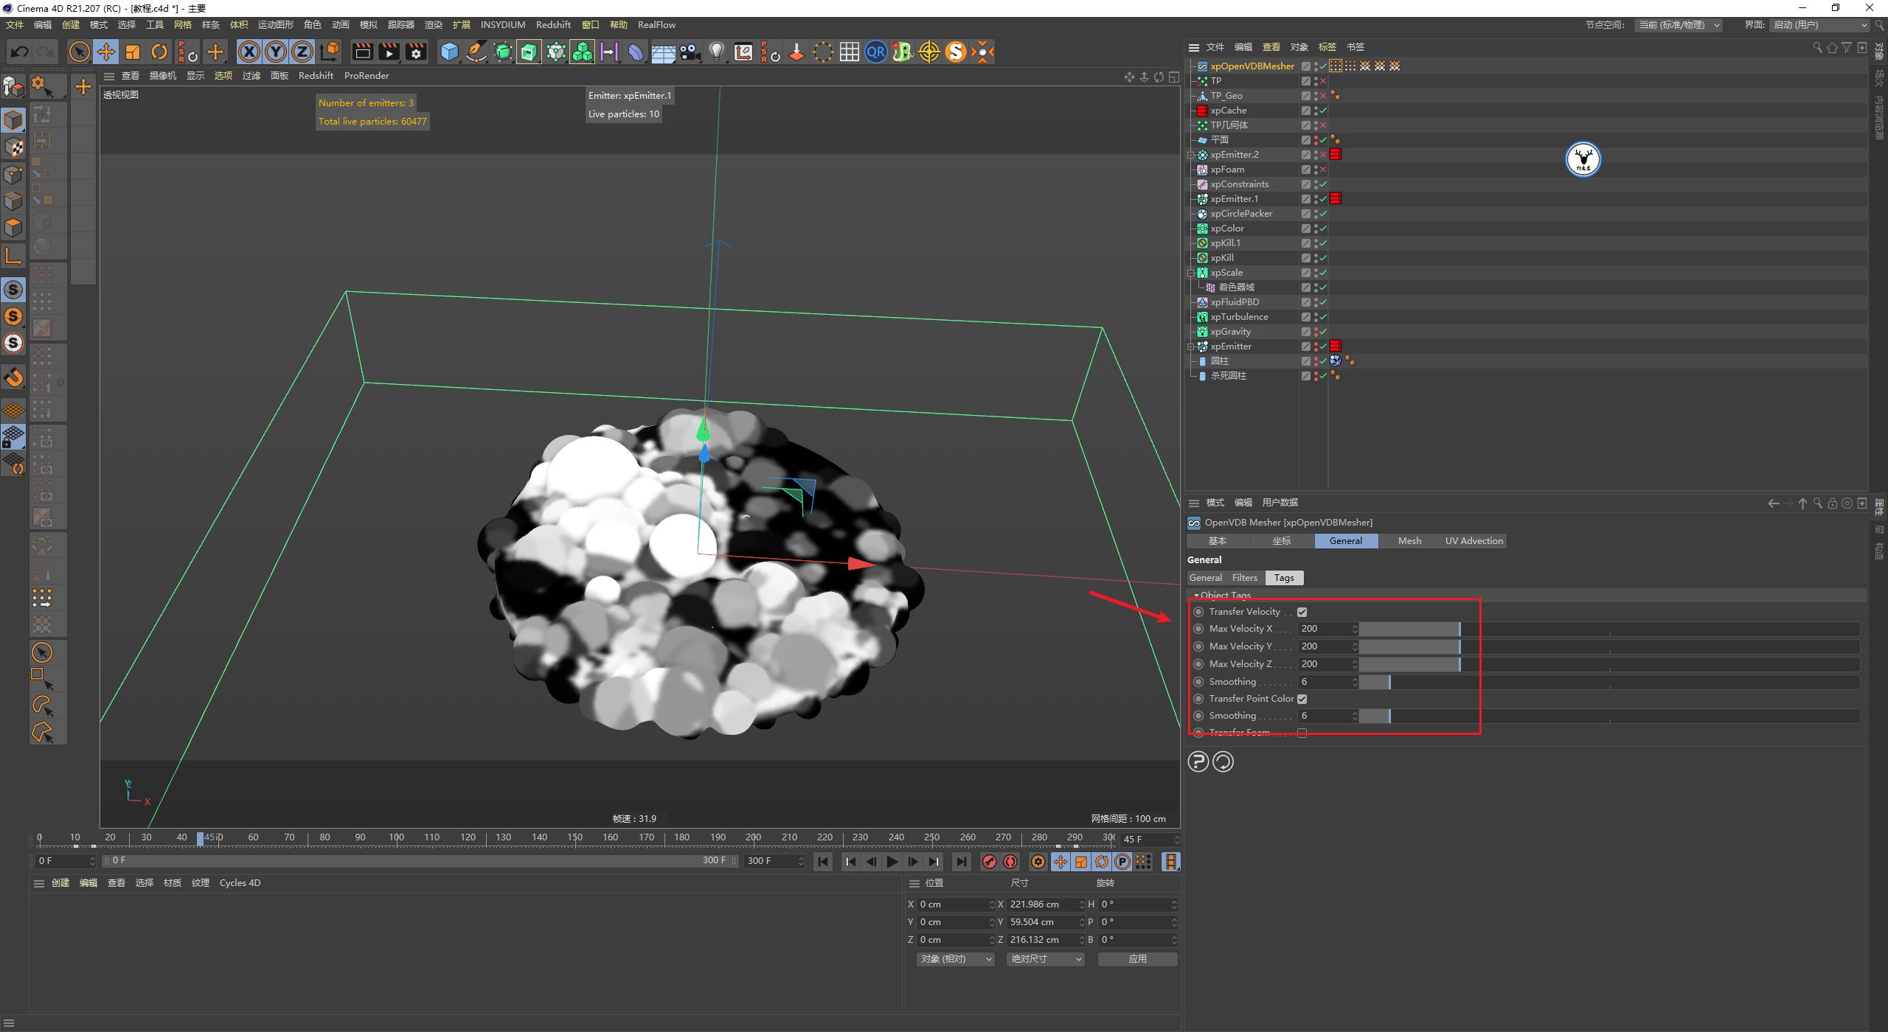Image resolution: width=1888 pixels, height=1032 pixels.
Task: Click the Render to Picture Viewer icon
Action: 389,52
